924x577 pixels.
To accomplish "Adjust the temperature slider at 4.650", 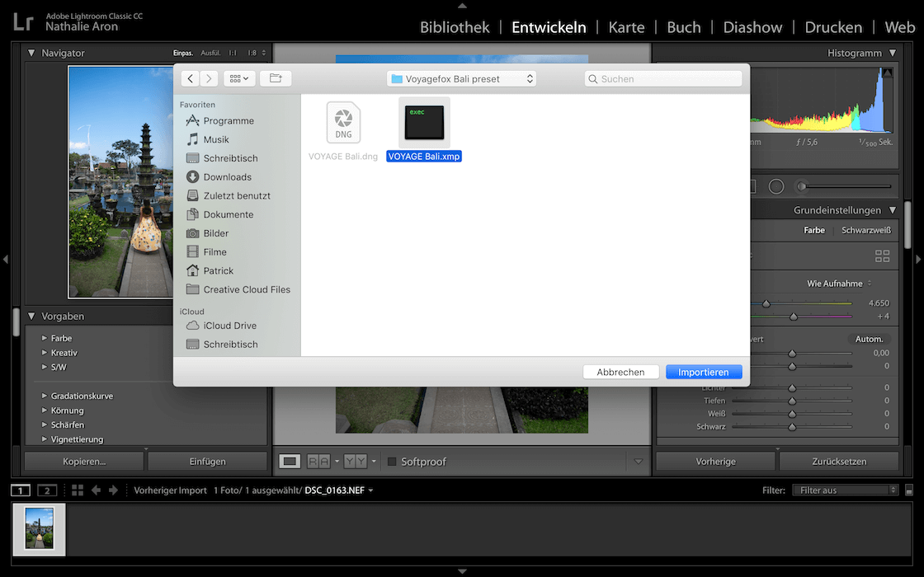I will pos(766,304).
